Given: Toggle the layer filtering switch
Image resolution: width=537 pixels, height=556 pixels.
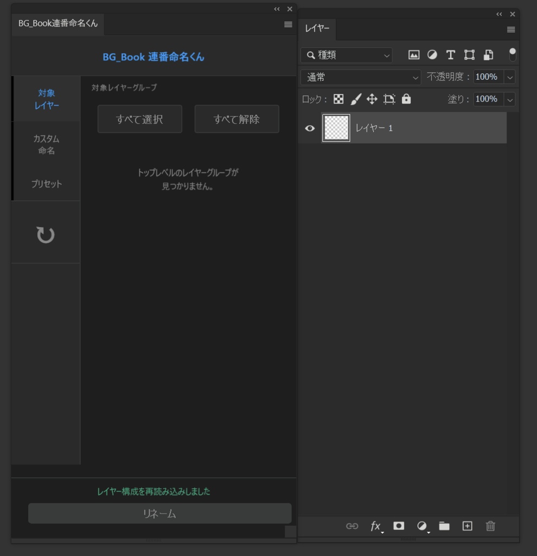Looking at the screenshot, I should click(x=512, y=55).
